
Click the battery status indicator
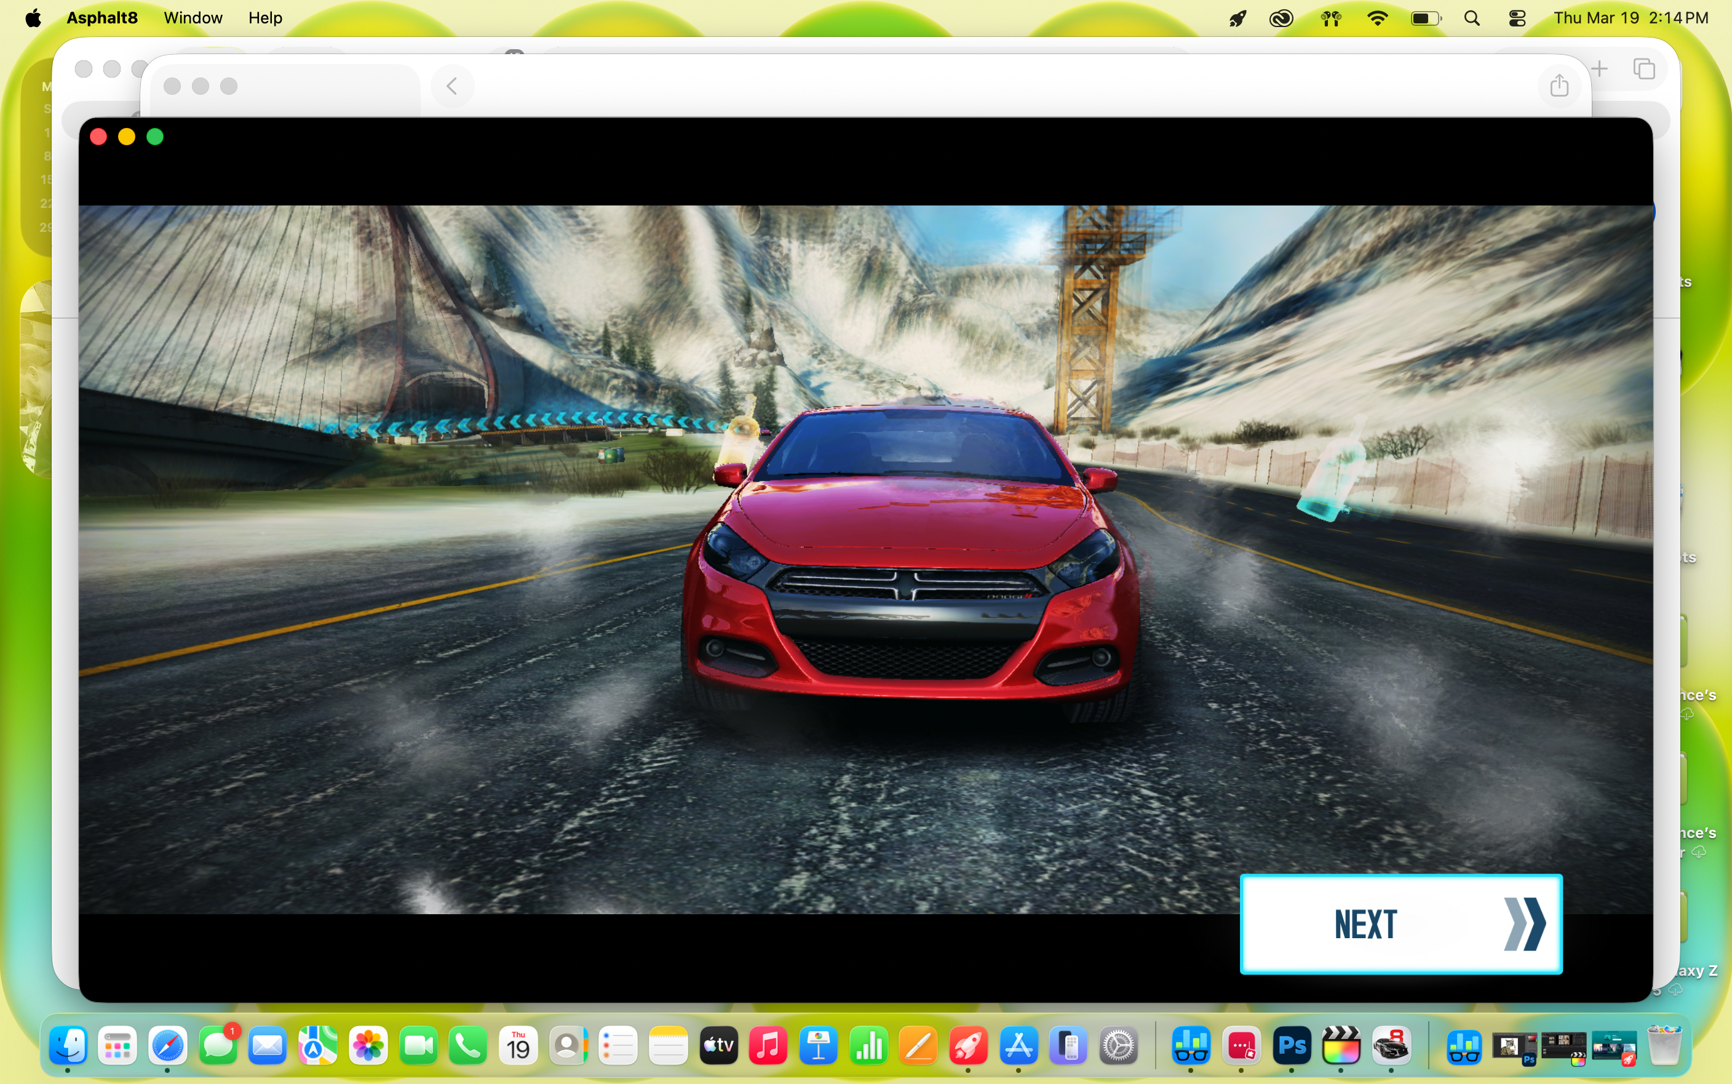pyautogui.click(x=1425, y=18)
